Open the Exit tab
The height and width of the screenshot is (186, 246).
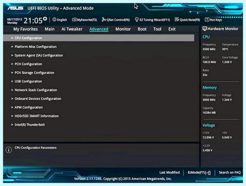pyautogui.click(x=172, y=29)
